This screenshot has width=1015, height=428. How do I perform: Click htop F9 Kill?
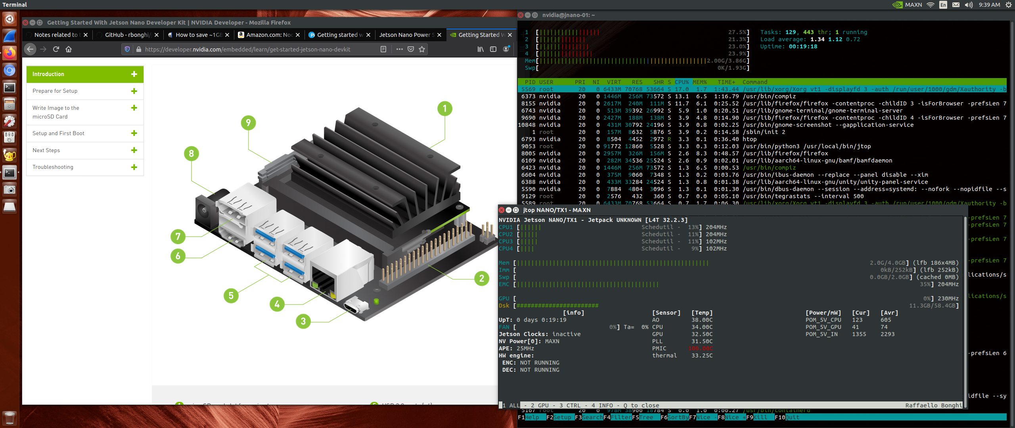[760, 417]
